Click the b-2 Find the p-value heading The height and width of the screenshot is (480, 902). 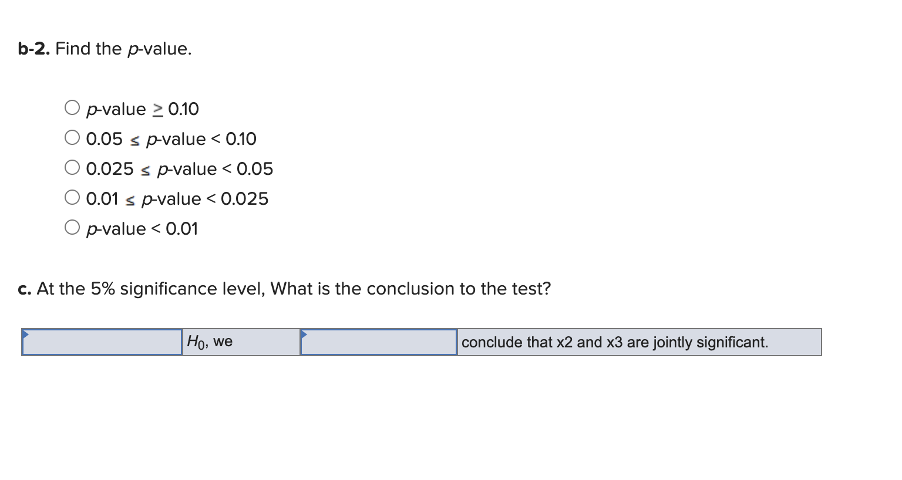click(x=105, y=49)
